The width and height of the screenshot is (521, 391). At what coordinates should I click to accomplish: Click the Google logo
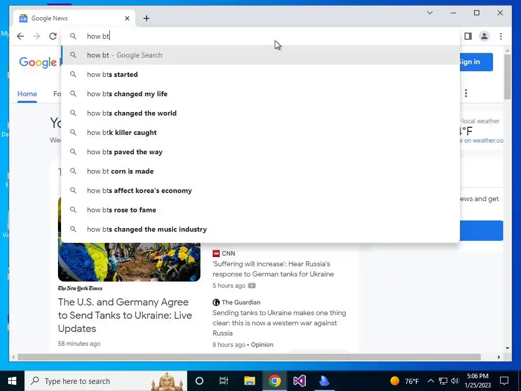pos(38,62)
